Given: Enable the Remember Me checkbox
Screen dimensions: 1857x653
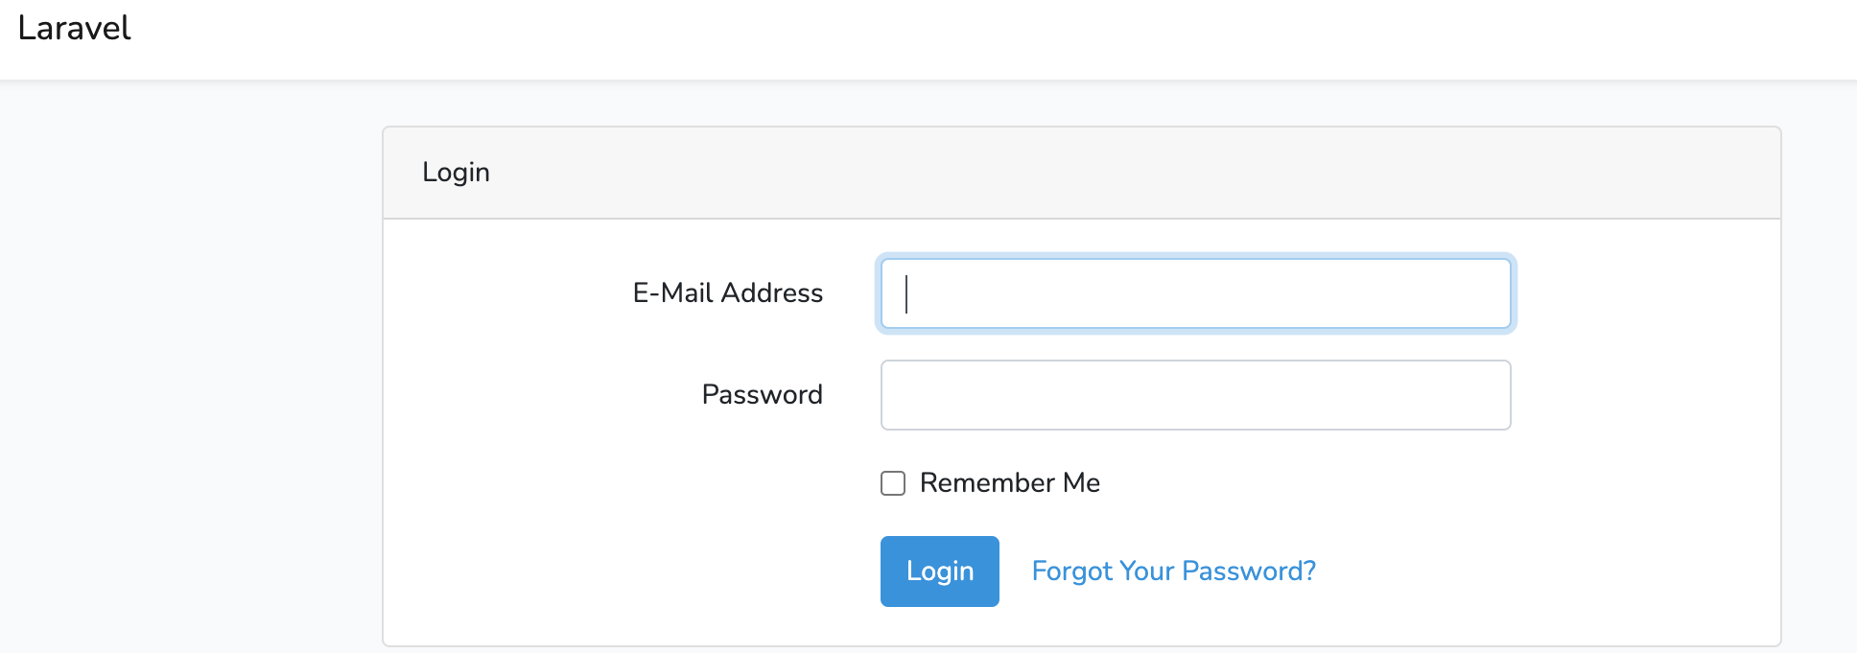Looking at the screenshot, I should tap(893, 483).
